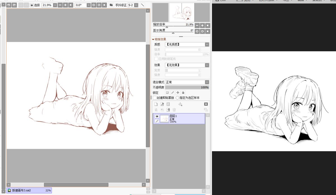336x195 pixels.
Task: Click the 图层1 layer thumbnail
Action: [164, 119]
